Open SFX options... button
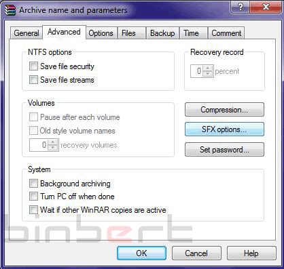Screen dimensions: 284x269 pos(224,129)
